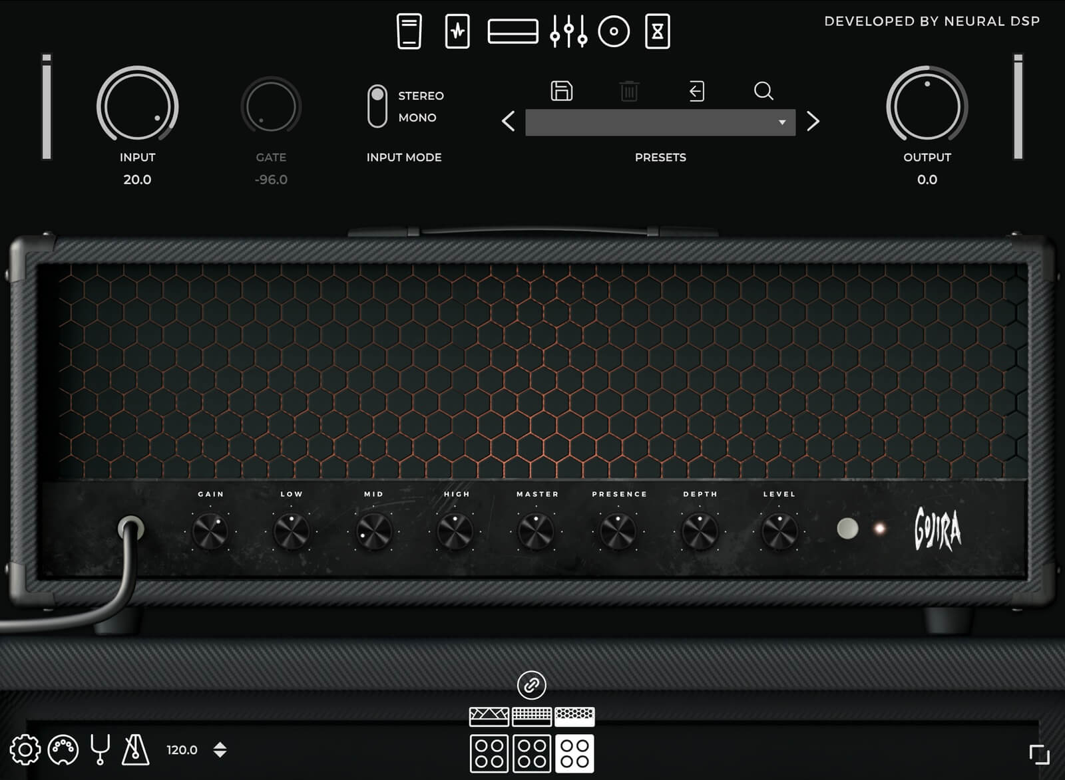Open MIDI mappings icon
The height and width of the screenshot is (780, 1065).
(x=63, y=750)
